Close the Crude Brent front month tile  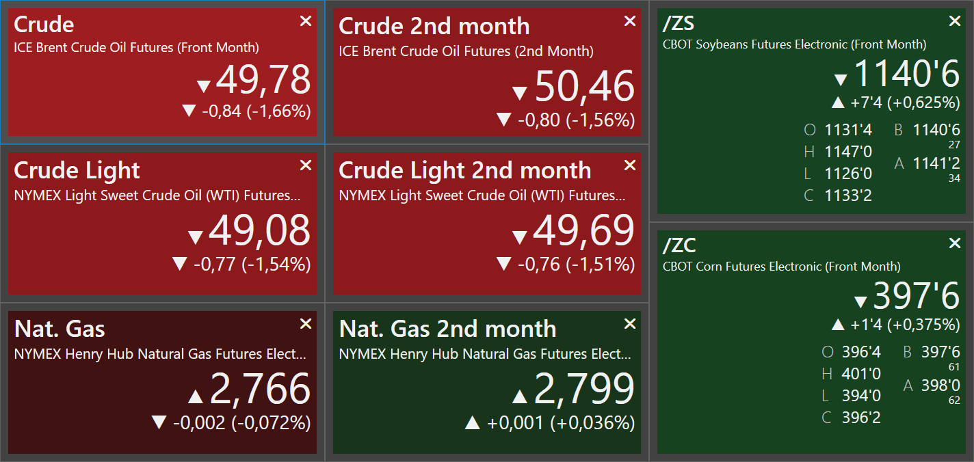point(306,21)
